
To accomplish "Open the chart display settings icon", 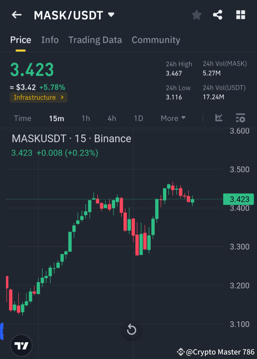I will pos(240,118).
